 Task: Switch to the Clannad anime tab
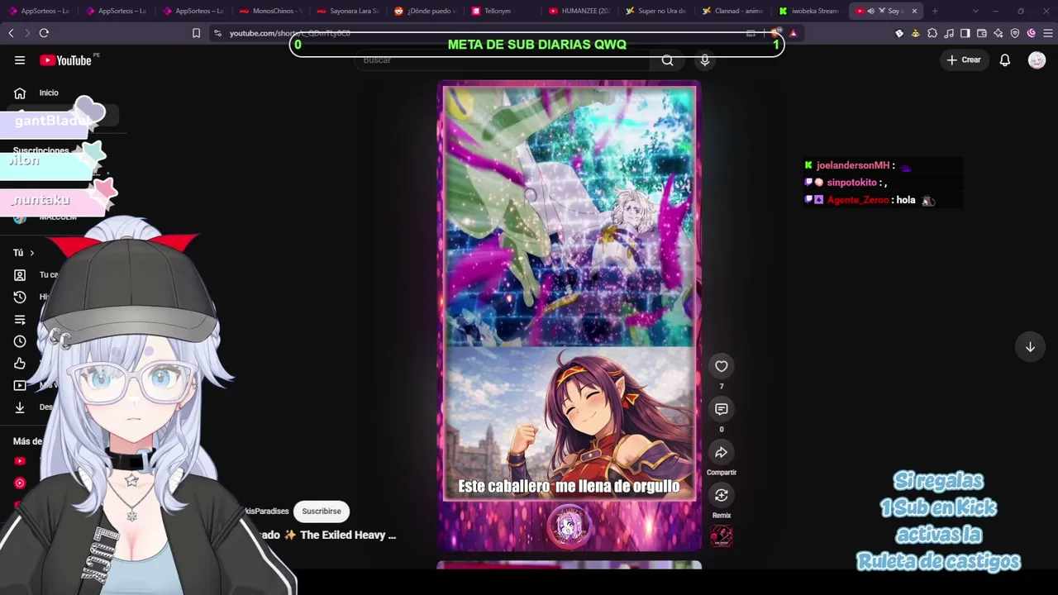click(735, 11)
